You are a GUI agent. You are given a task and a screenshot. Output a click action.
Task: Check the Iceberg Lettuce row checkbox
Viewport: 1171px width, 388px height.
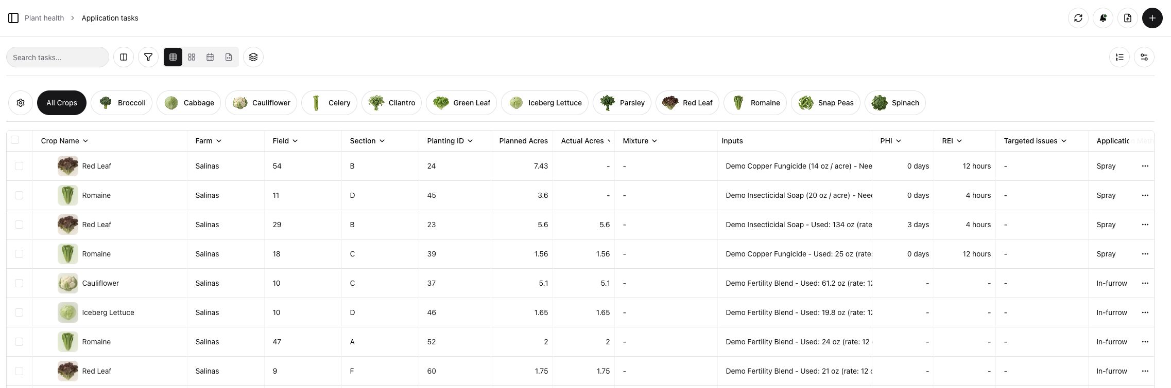pos(19,312)
